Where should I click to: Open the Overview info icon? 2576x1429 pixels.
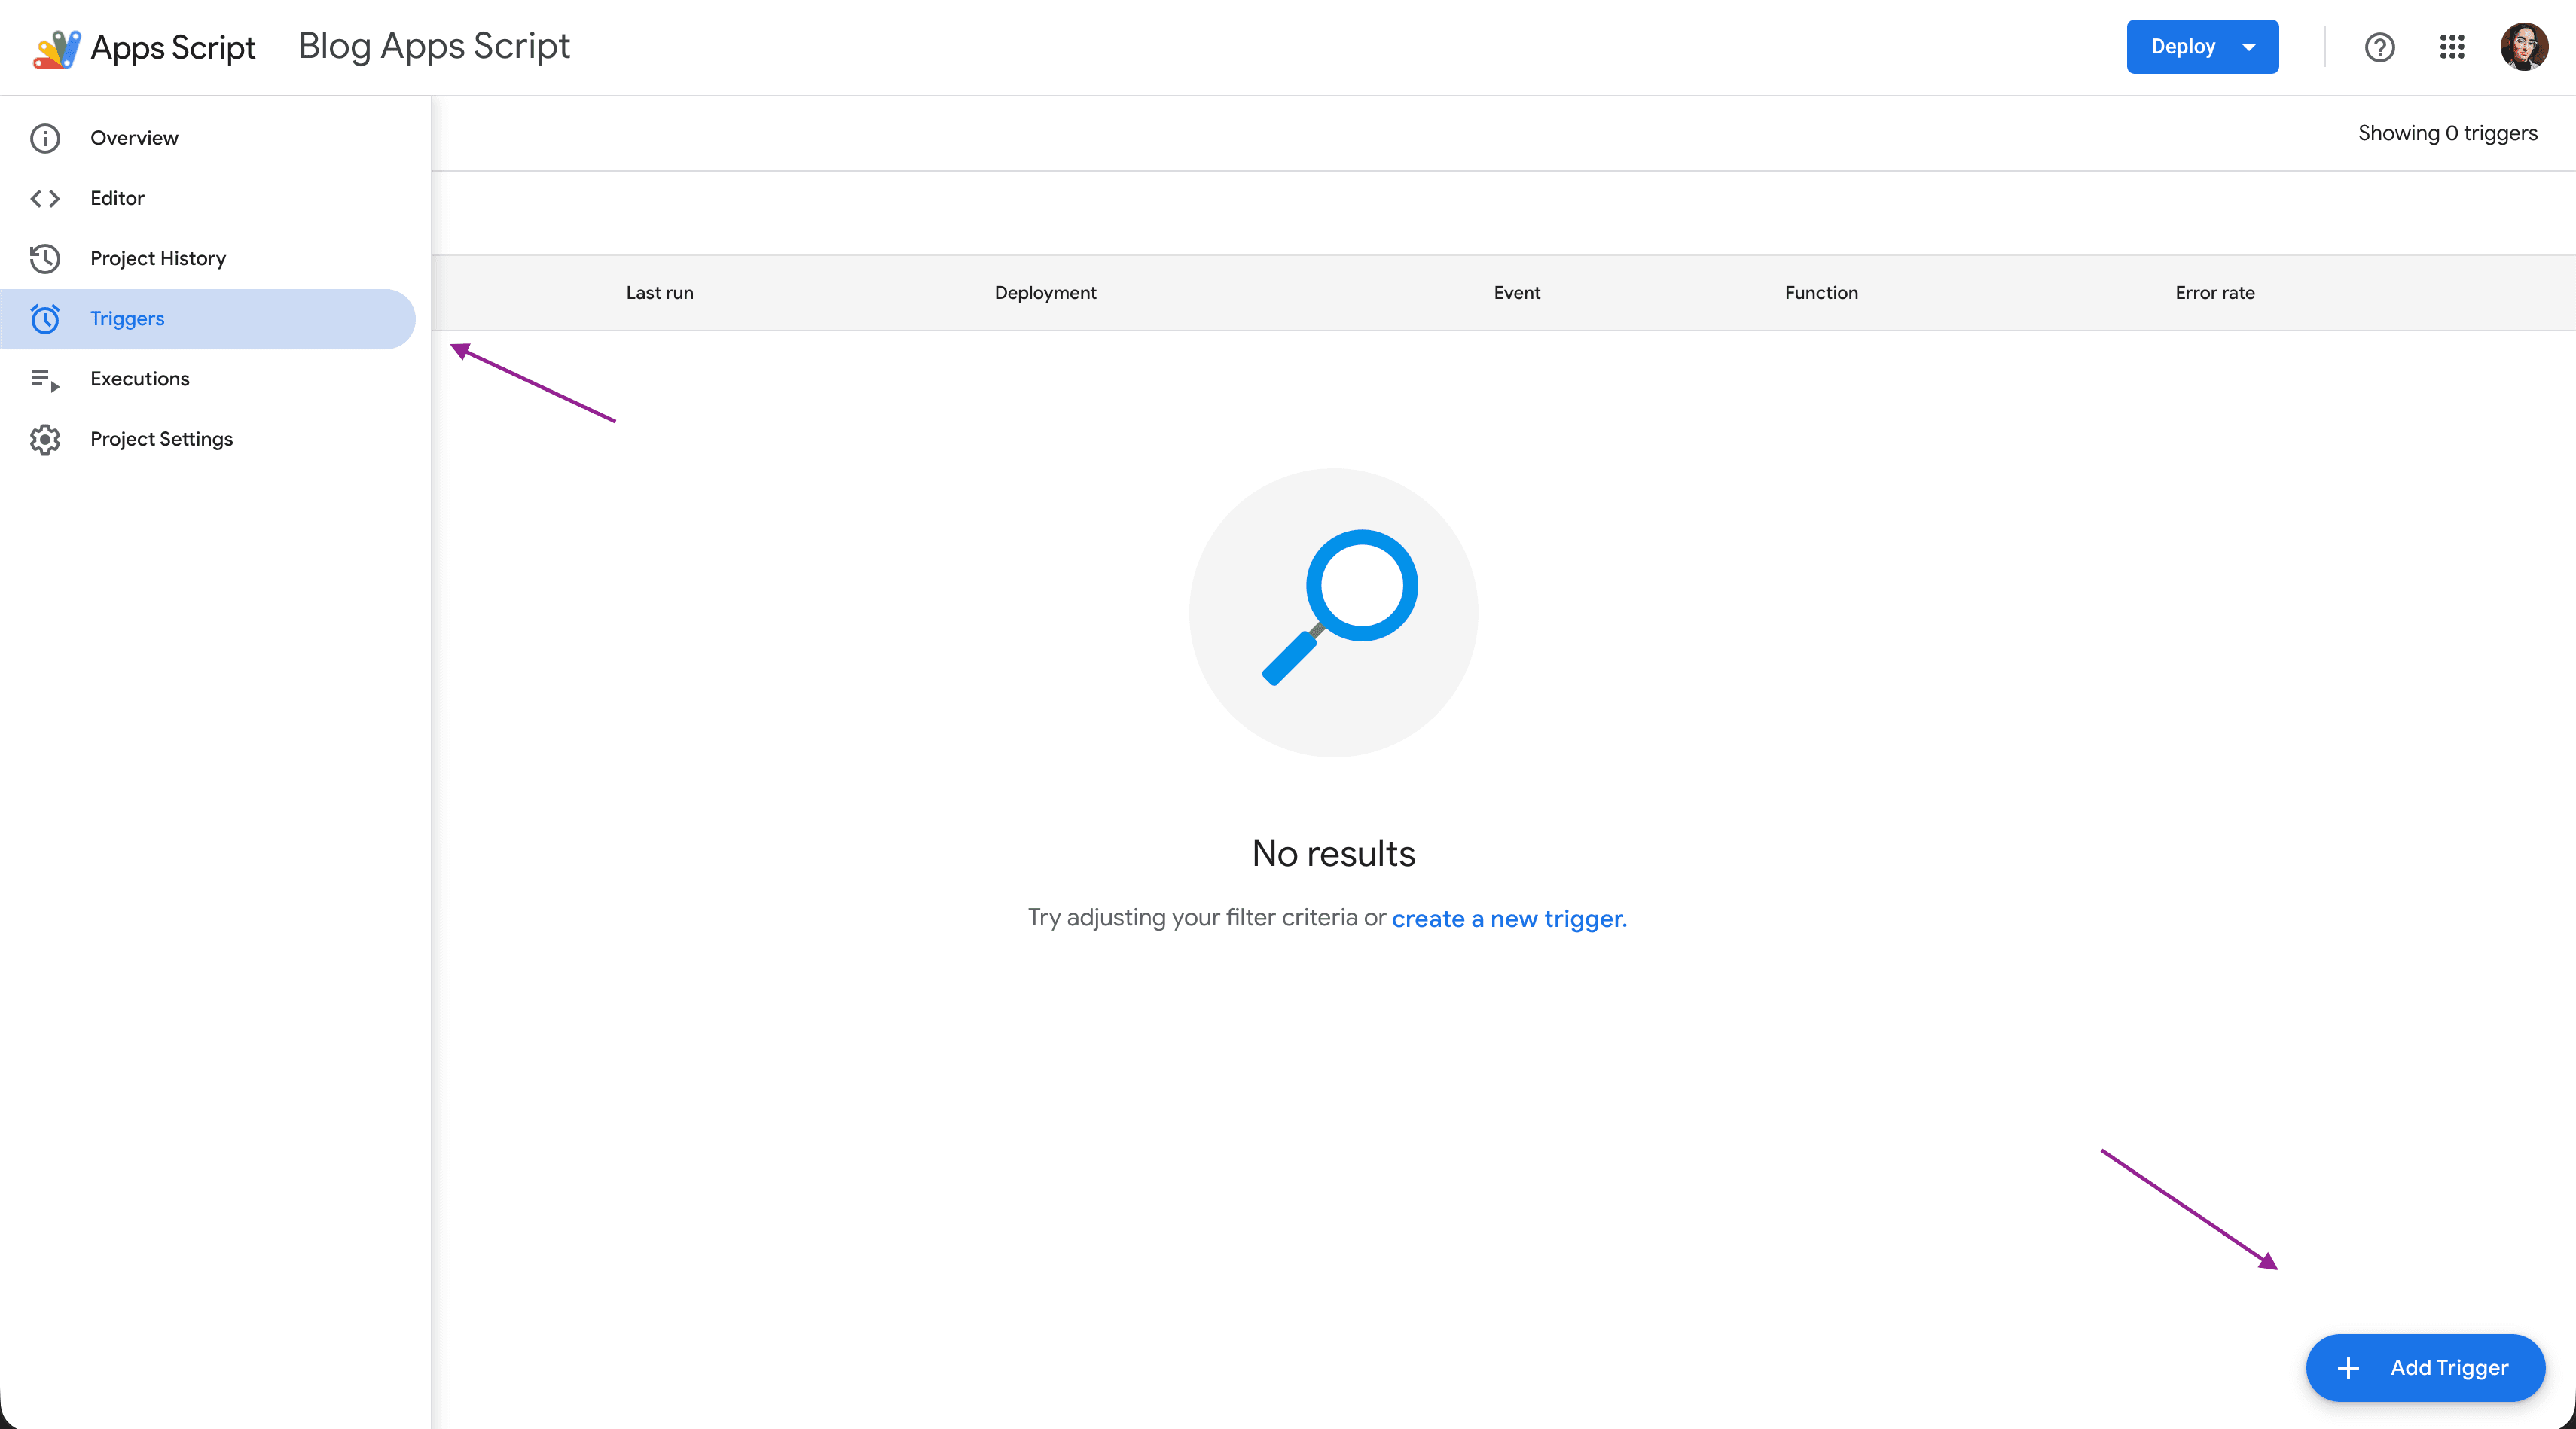pos(45,138)
